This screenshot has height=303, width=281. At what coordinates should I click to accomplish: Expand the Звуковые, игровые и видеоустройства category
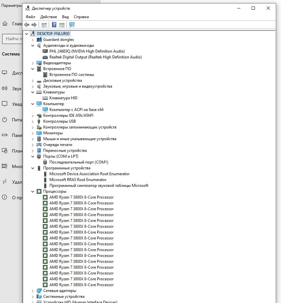pos(33,87)
